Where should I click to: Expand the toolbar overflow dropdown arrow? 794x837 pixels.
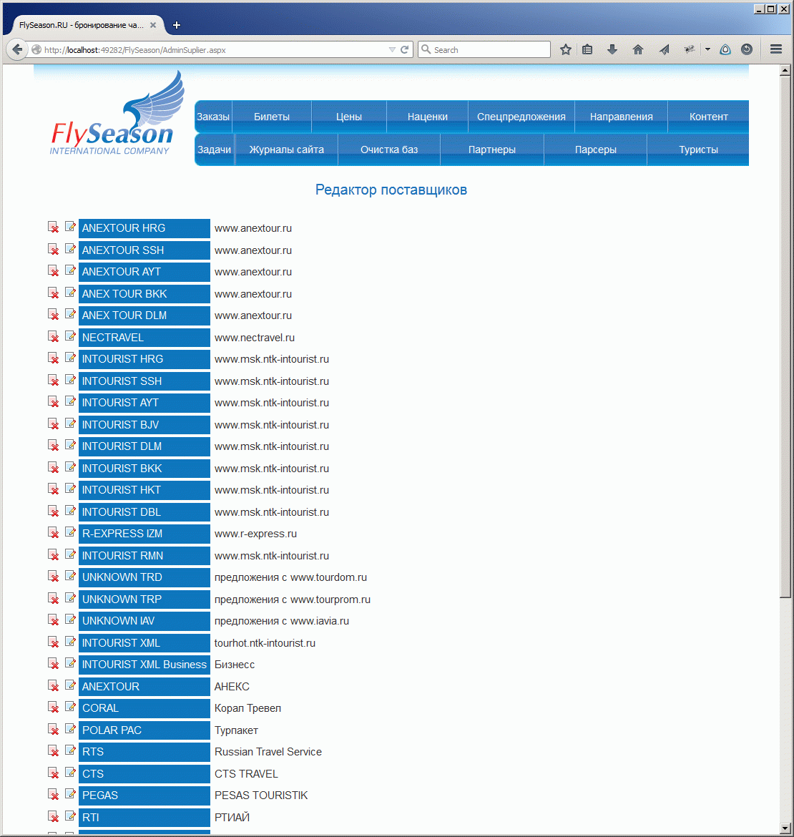(707, 49)
